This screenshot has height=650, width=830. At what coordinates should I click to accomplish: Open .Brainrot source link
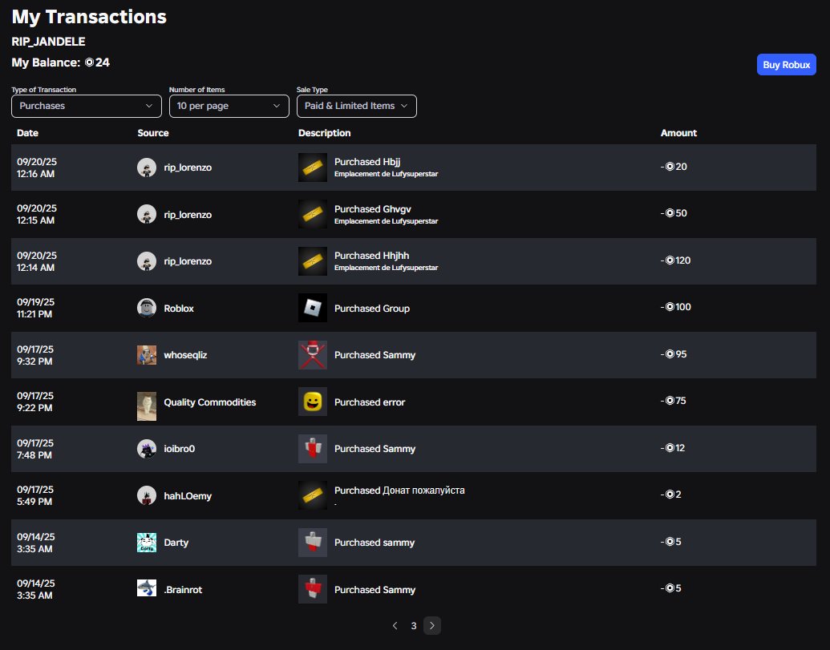[183, 590]
